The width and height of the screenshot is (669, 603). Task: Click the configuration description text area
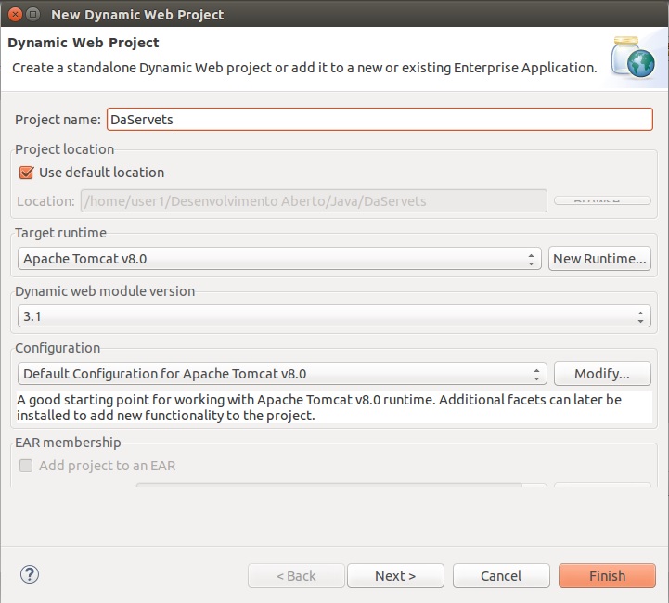pos(334,407)
